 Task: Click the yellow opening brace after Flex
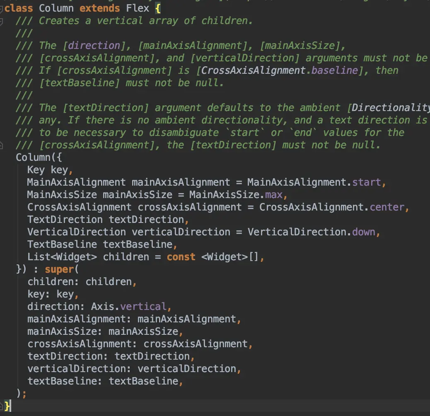tap(158, 9)
